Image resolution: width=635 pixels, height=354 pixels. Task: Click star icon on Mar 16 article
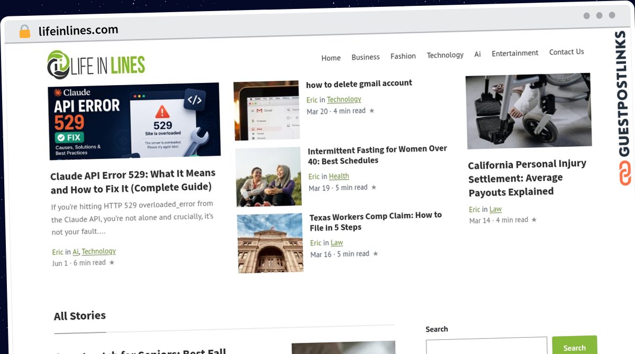(x=375, y=254)
